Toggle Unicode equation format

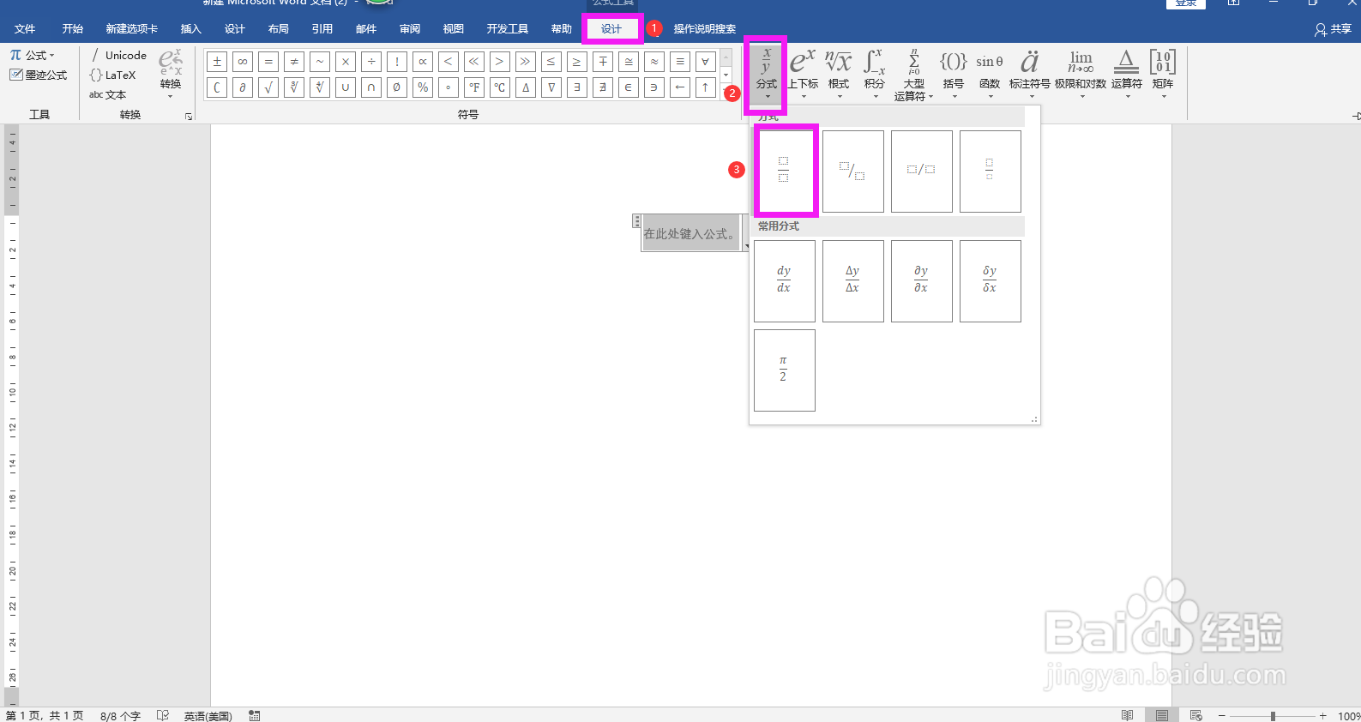click(x=118, y=55)
